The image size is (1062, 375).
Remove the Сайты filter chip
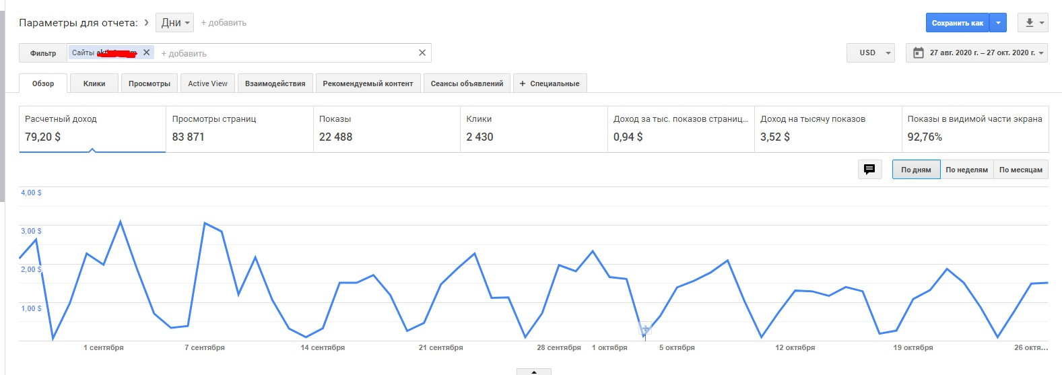point(146,53)
